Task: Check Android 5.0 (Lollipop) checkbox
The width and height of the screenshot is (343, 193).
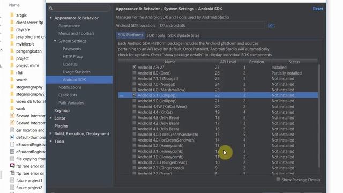Action: (x=135, y=101)
